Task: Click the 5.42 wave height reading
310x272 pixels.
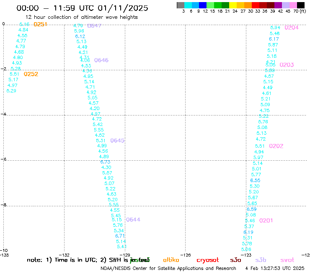Action: click(x=98, y=124)
